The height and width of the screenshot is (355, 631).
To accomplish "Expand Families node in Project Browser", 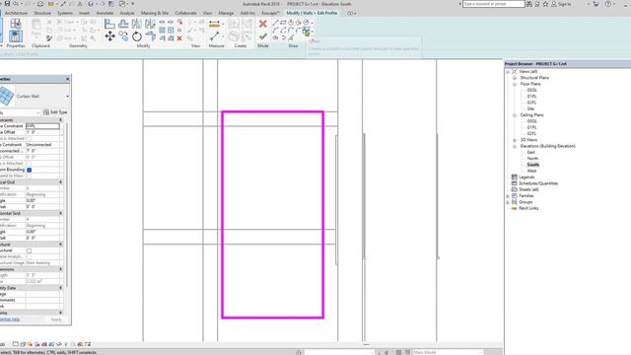I will tap(508, 195).
